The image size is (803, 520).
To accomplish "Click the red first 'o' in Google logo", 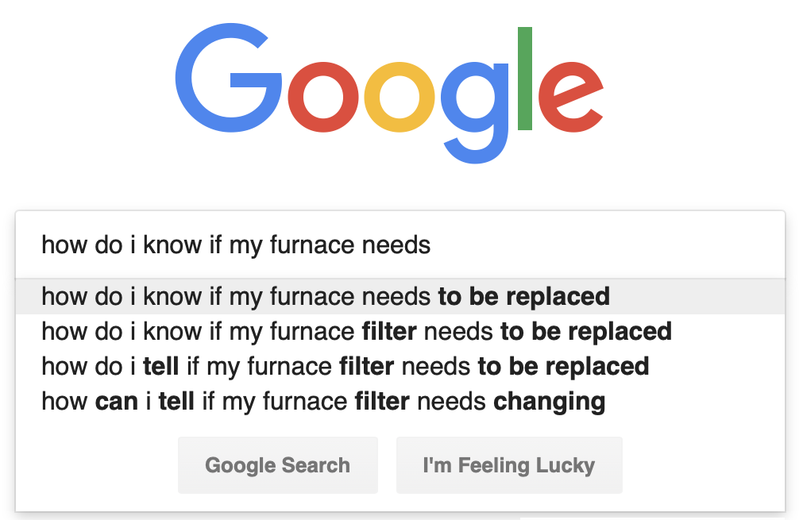I will (323, 97).
